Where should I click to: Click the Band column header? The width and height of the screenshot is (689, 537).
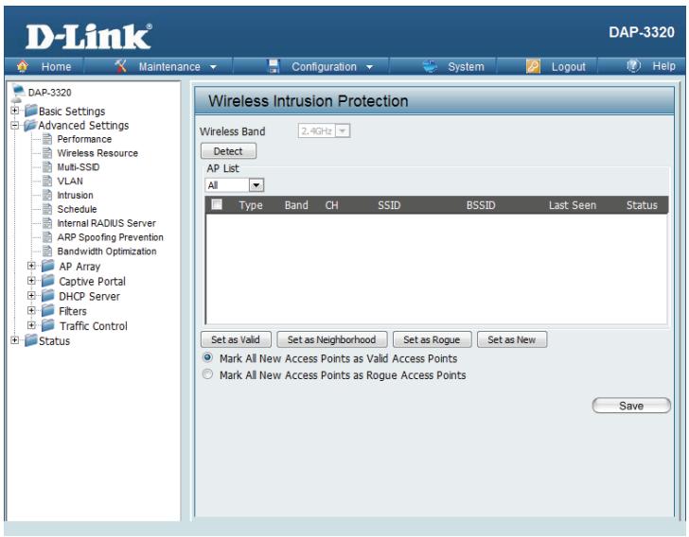(296, 205)
